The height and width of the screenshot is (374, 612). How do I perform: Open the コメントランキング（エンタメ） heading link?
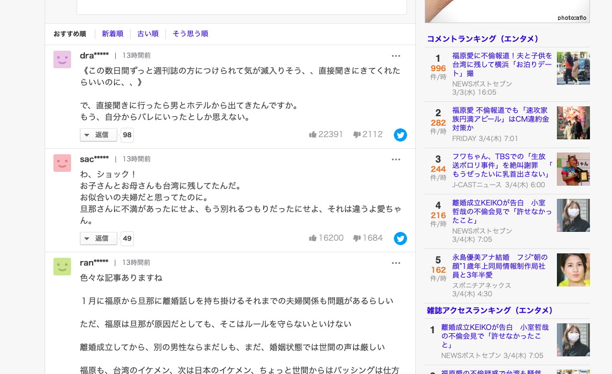[x=483, y=39]
